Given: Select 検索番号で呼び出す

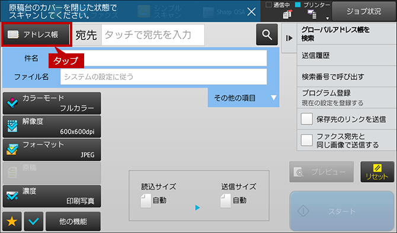Looking at the screenshot, I should click(x=347, y=76).
